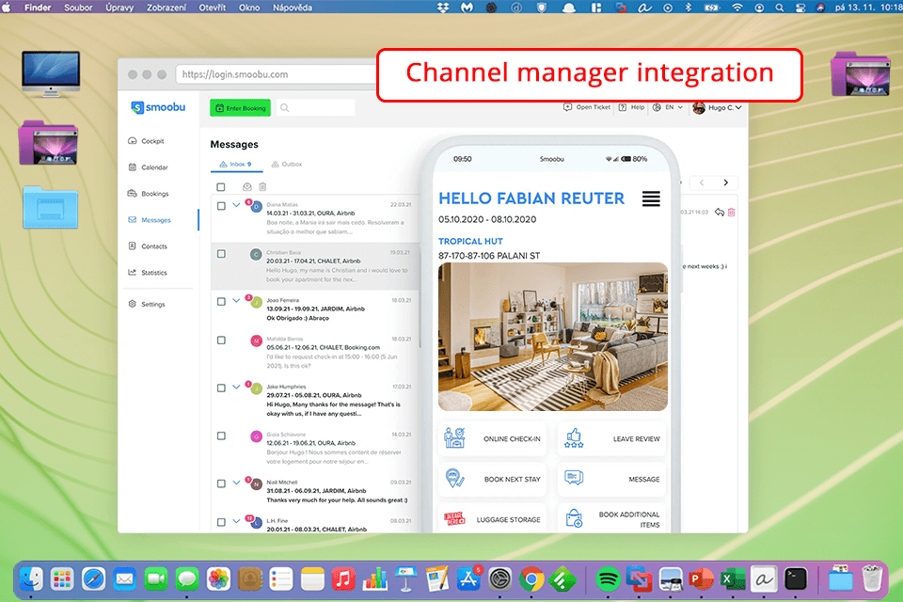Image resolution: width=903 pixels, height=602 pixels.
Task: Tick the checkbox for Niall Mitchell message
Action: coord(221,483)
